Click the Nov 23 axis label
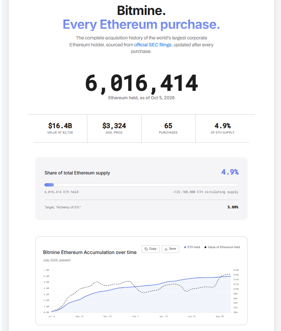This screenshot has height=331, width=281. [x=107, y=316]
